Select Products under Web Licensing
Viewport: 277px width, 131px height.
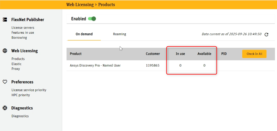(18, 59)
